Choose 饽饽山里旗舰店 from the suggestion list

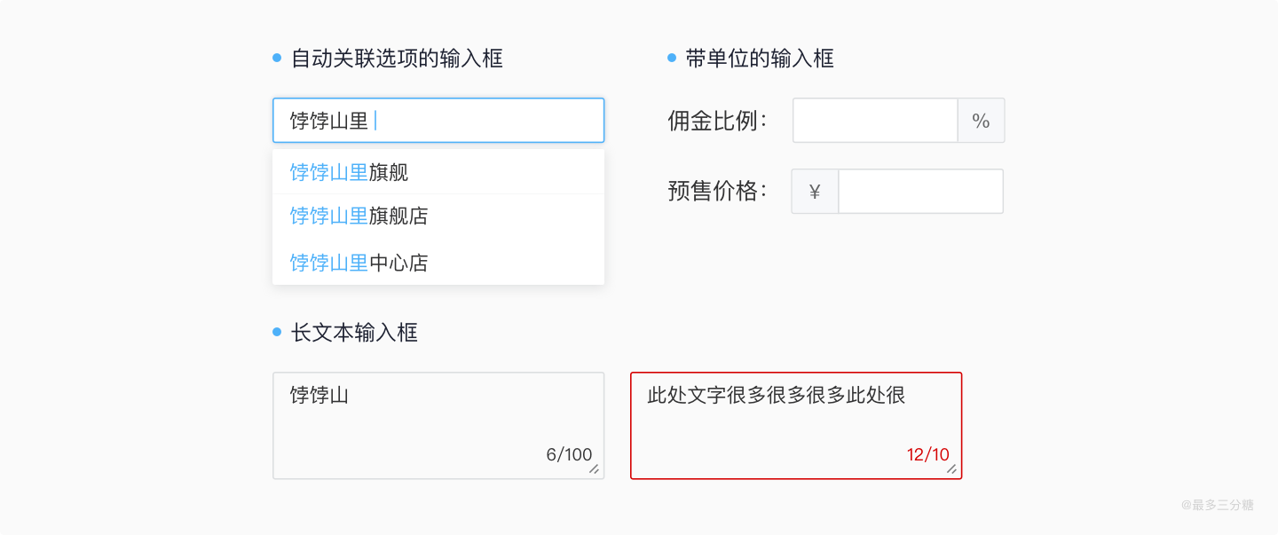click(x=359, y=216)
